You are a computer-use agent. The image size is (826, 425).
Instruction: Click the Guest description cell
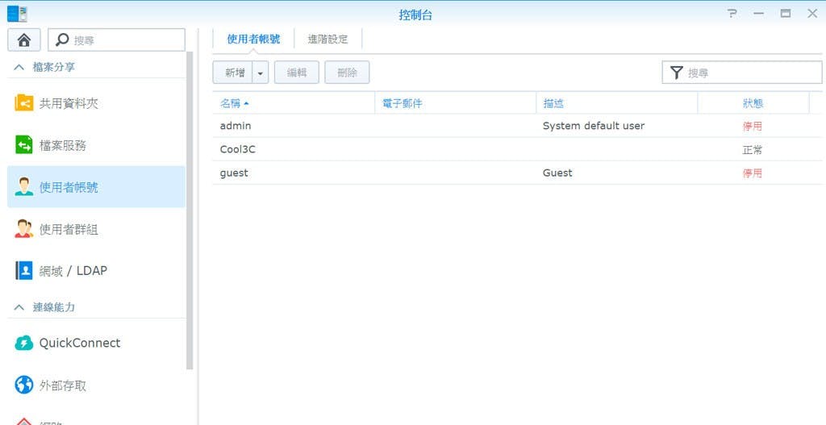point(557,173)
